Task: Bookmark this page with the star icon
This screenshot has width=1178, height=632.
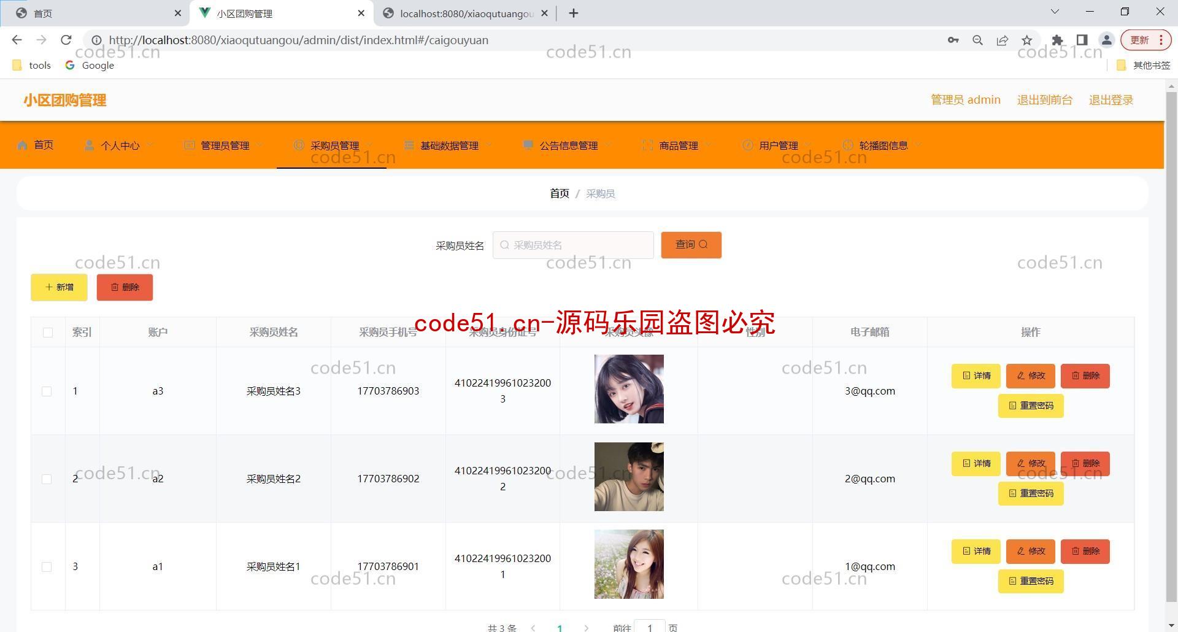Action: pyautogui.click(x=1027, y=40)
